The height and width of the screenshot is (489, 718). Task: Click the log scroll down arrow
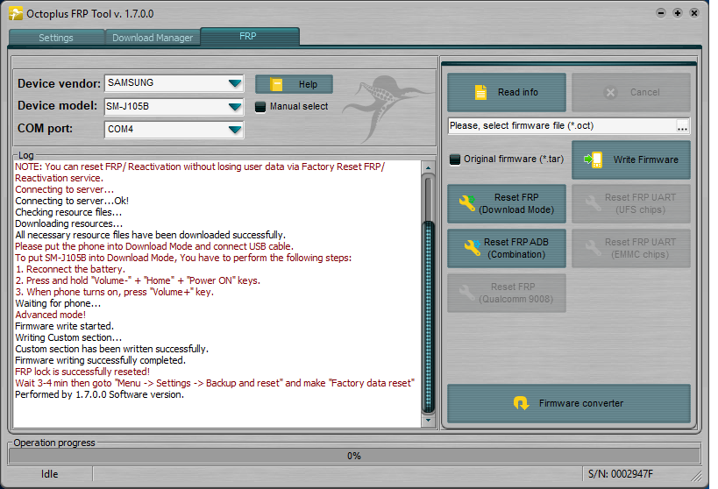point(428,421)
